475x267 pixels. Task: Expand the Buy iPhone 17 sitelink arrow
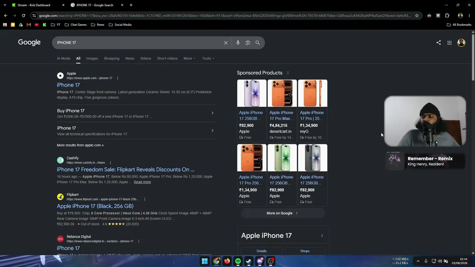point(212,113)
